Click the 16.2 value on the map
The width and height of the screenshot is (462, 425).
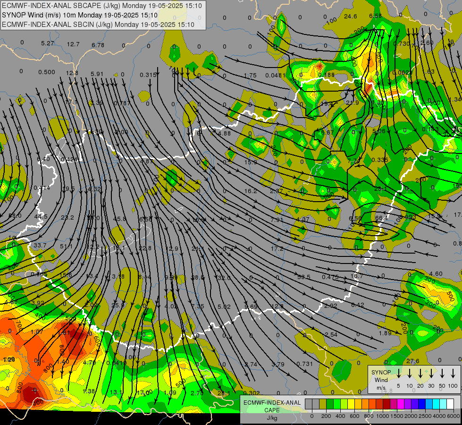[x=251, y=191]
